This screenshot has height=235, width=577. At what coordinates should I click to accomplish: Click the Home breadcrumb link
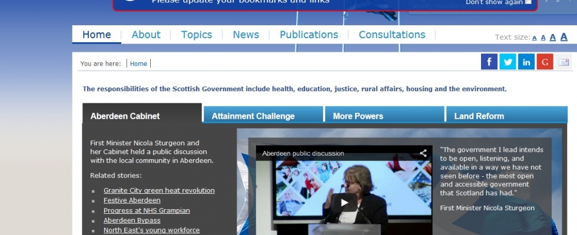[x=138, y=64]
